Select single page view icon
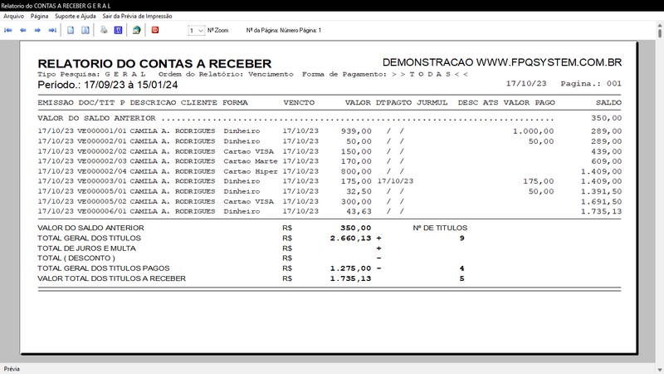Viewport: 664px width, 374px height. (71, 30)
